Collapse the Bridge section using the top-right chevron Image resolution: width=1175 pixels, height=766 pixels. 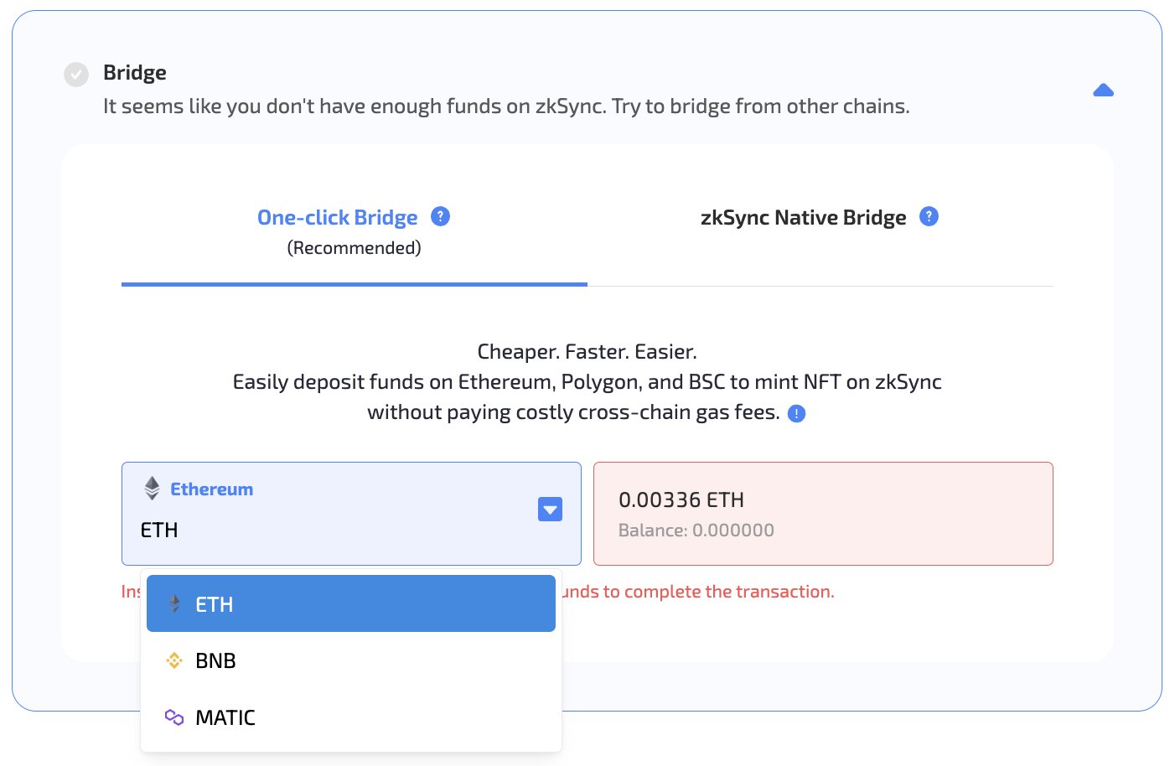tap(1104, 90)
